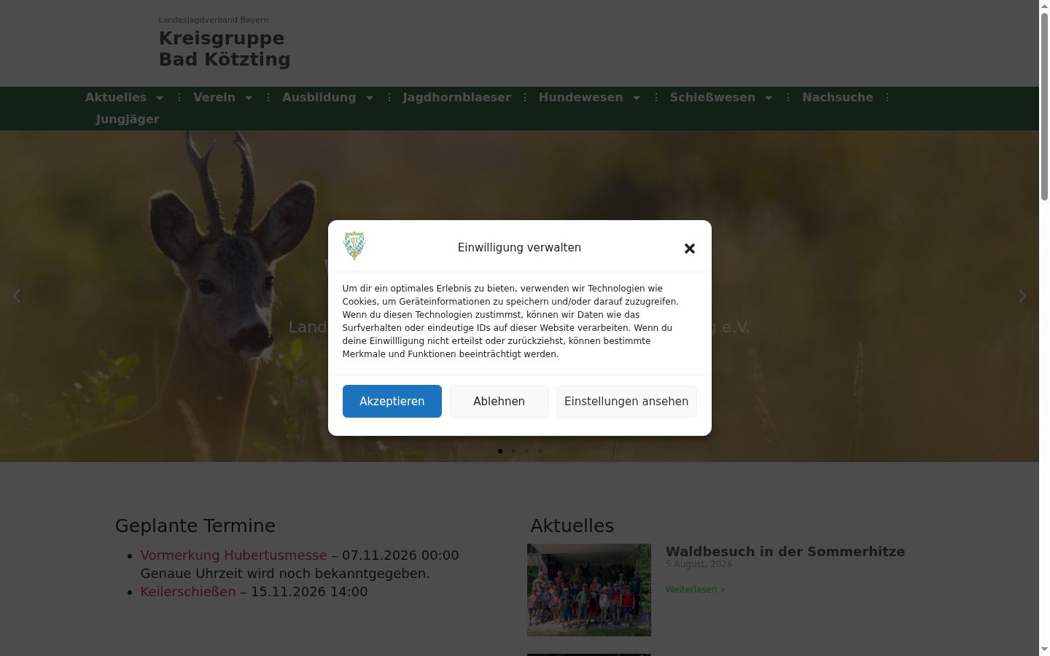Open the Jagdhornblaeser menu item
The image size is (1050, 656).
click(457, 98)
